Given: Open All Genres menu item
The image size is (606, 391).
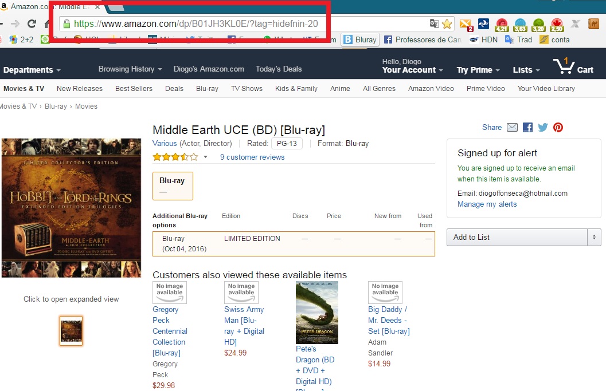Looking at the screenshot, I should point(379,89).
